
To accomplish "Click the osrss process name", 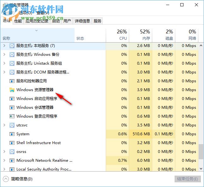I will [21, 152].
